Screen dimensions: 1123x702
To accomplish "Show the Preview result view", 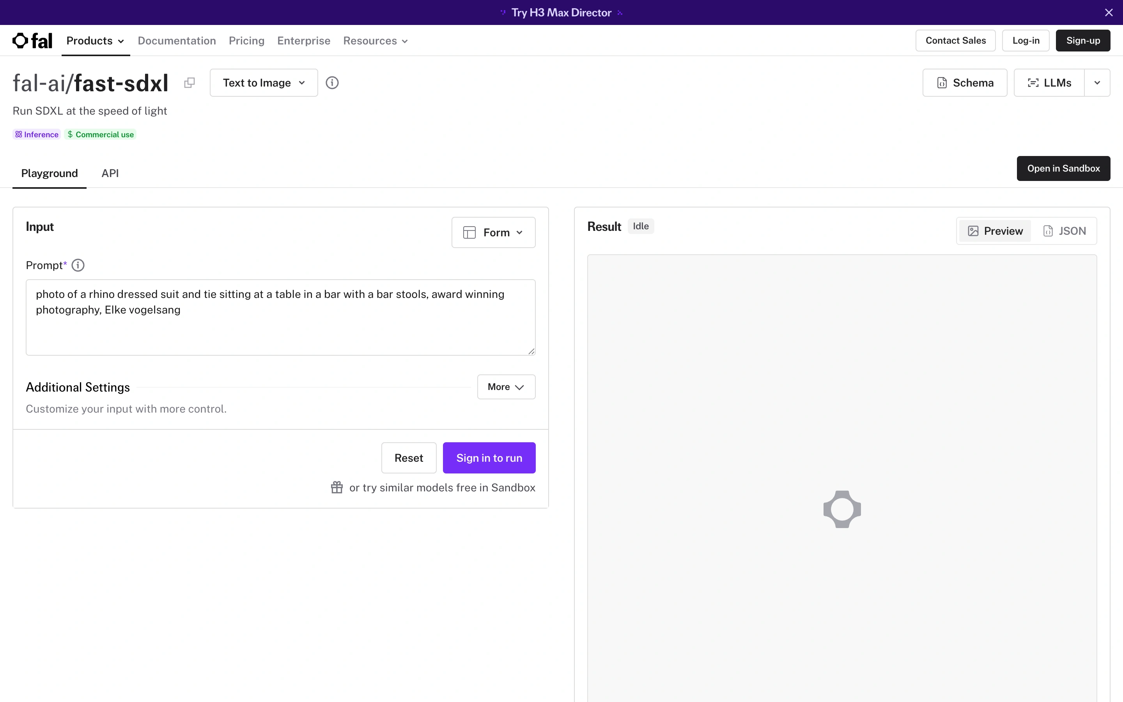I will [995, 231].
